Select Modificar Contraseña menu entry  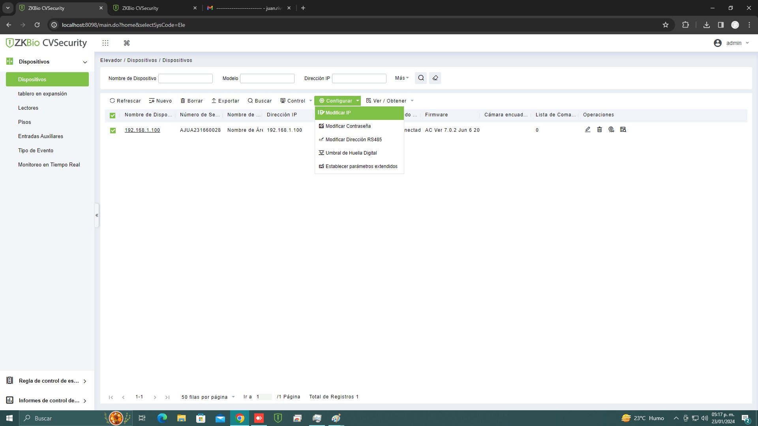click(359, 126)
